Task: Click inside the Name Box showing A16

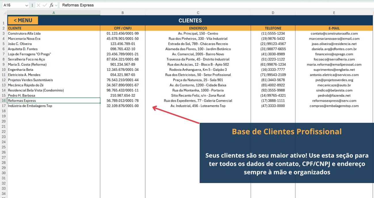Action: pos(13,5)
